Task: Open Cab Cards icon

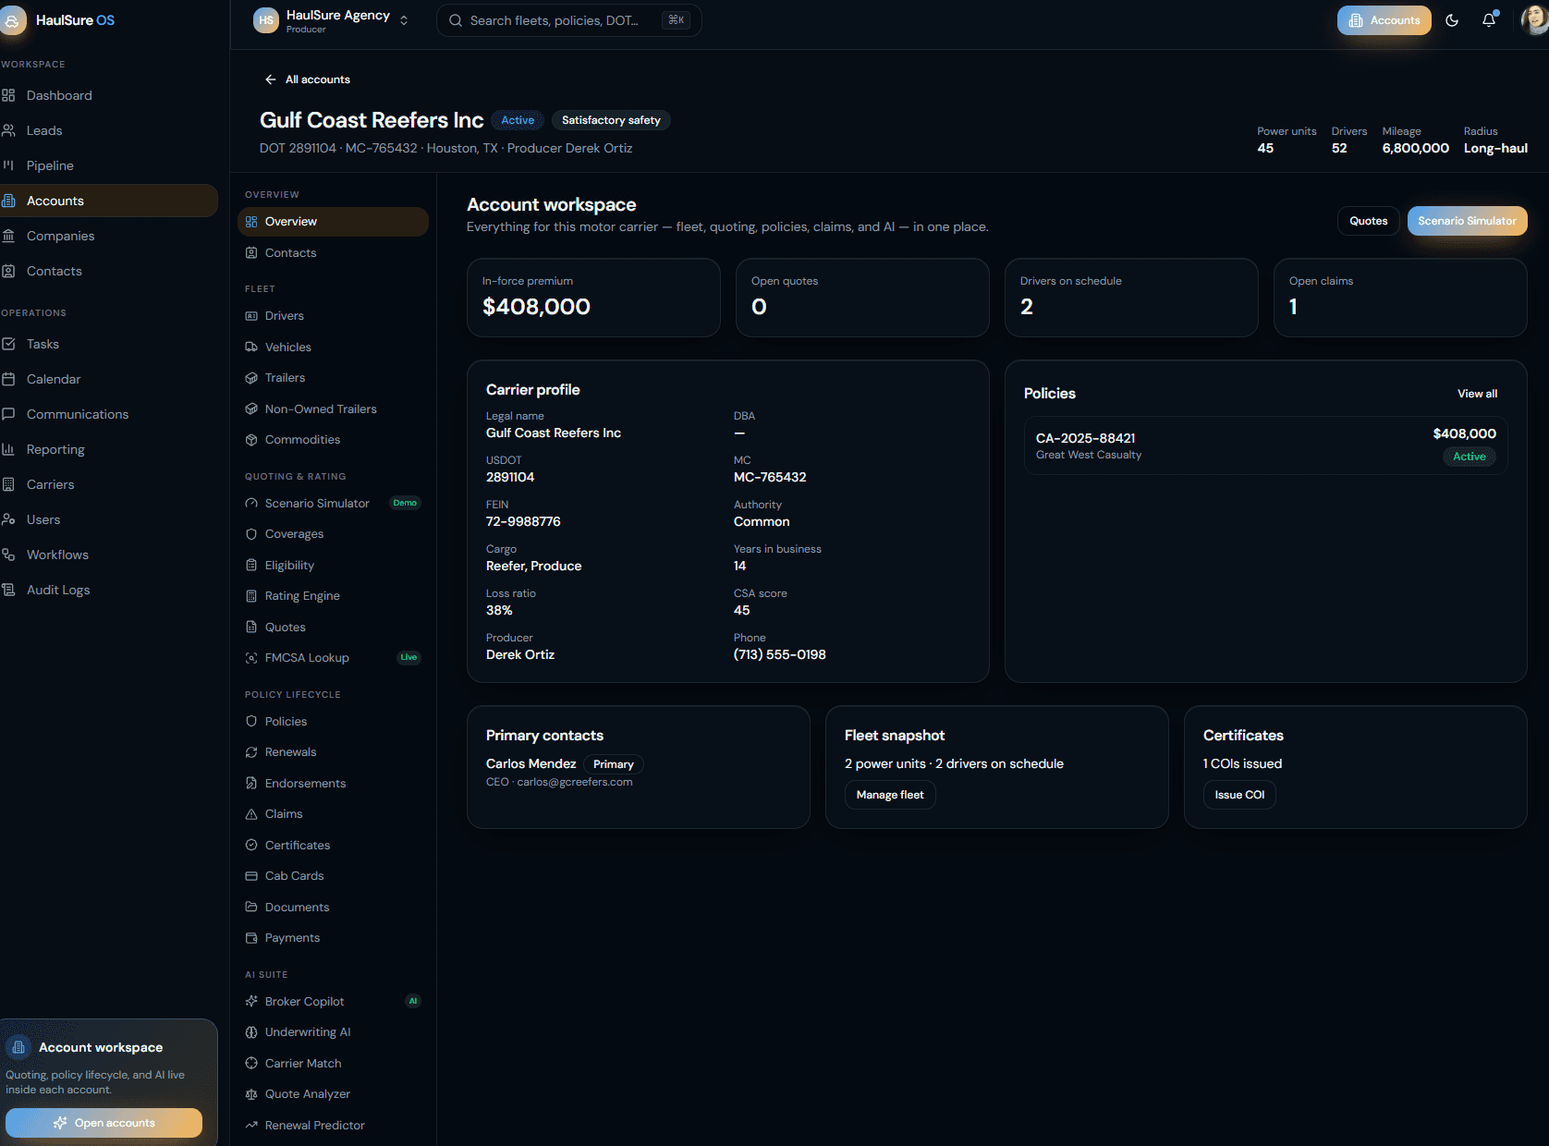Action: coord(251,876)
